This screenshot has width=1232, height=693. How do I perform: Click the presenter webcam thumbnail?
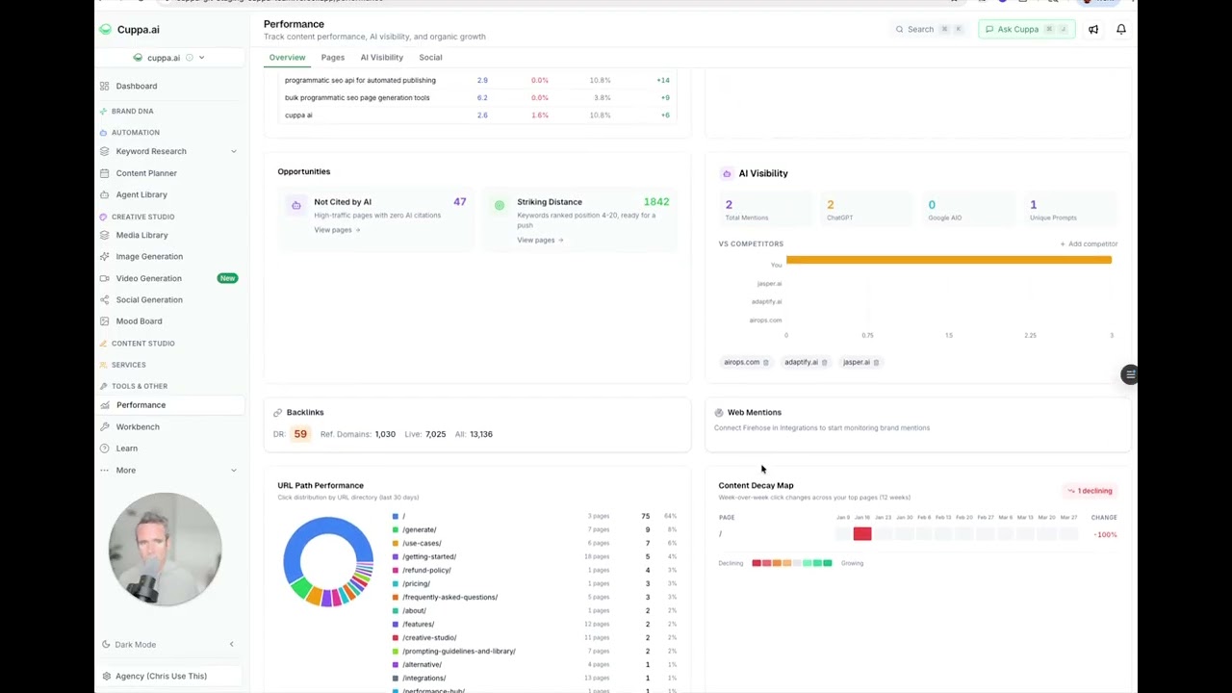click(166, 550)
